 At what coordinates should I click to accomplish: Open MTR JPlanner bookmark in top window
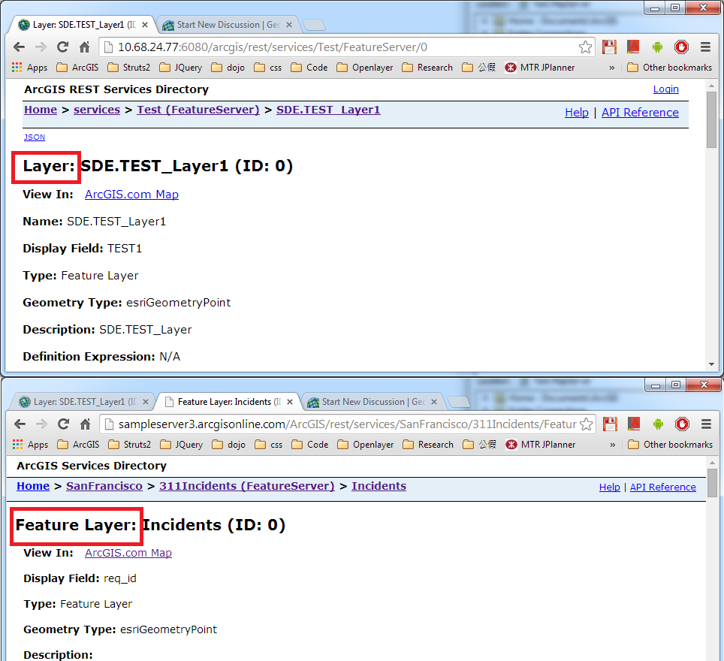click(x=539, y=68)
